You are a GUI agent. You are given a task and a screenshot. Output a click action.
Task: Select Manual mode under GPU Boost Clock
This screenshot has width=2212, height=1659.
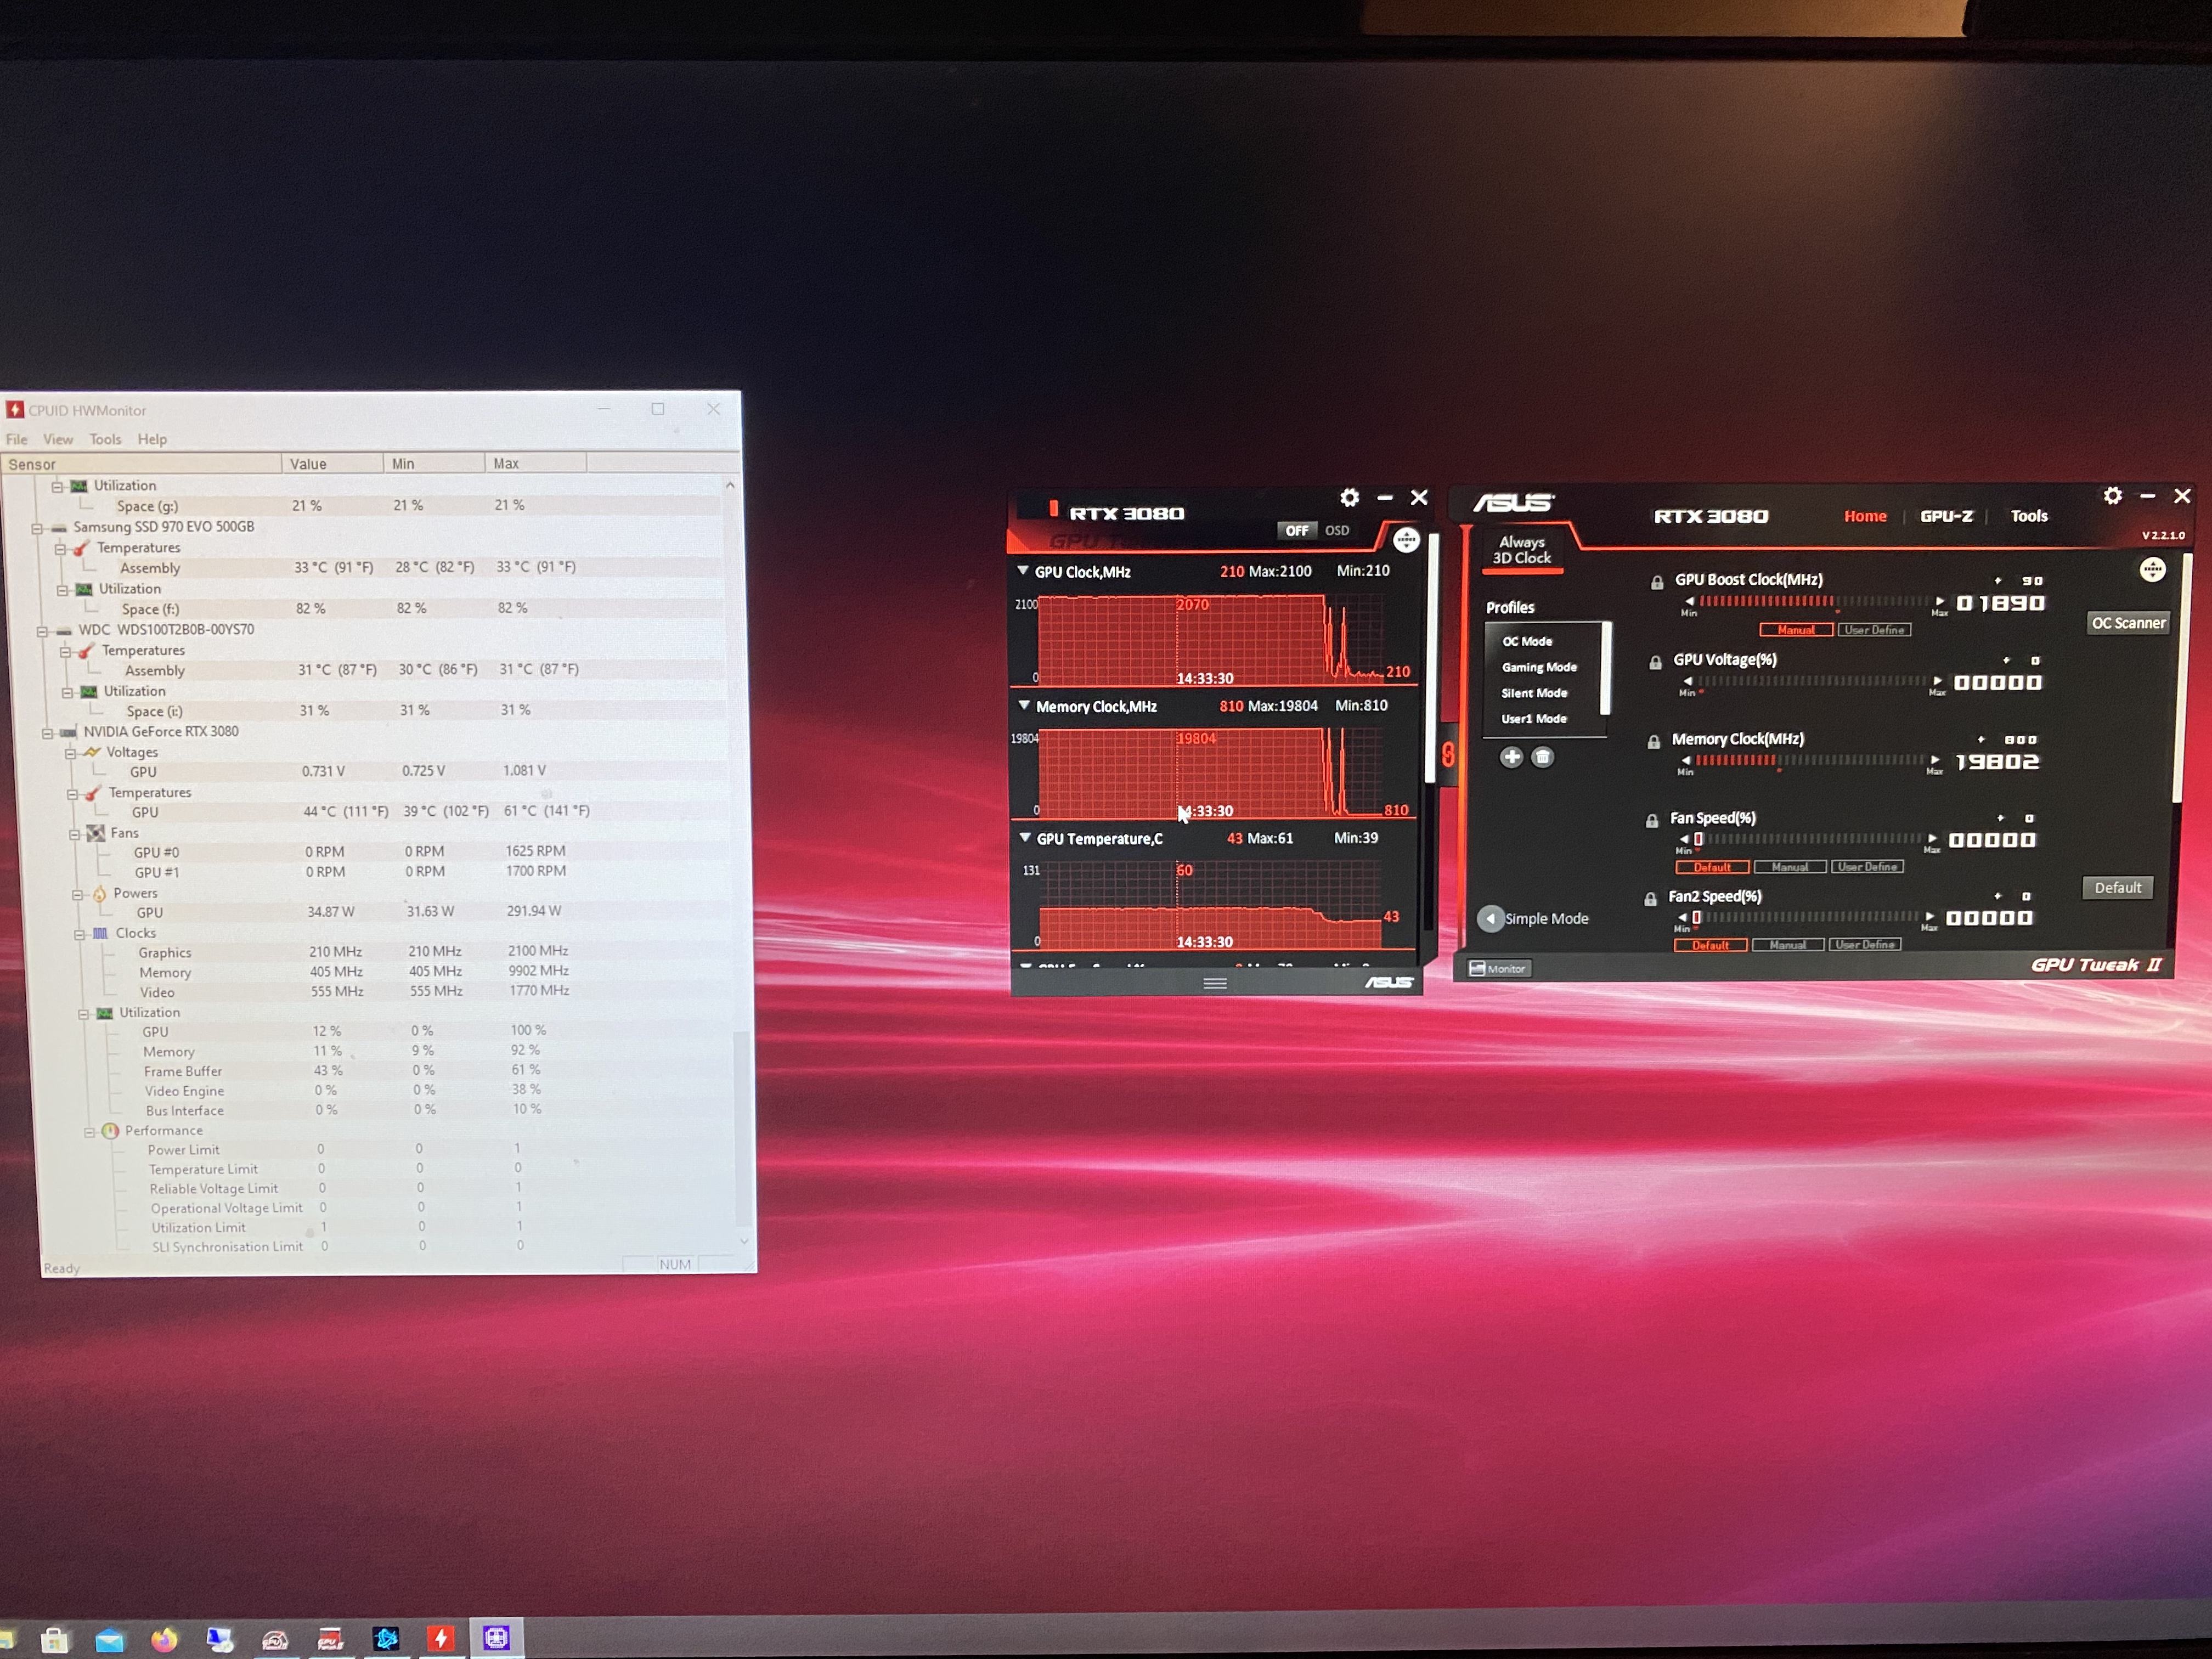[1796, 630]
